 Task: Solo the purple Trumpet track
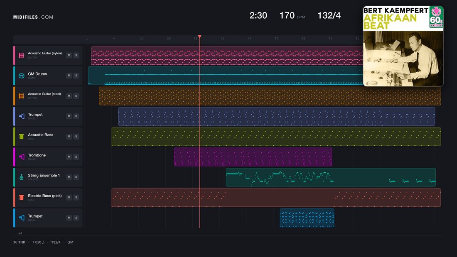(76, 116)
